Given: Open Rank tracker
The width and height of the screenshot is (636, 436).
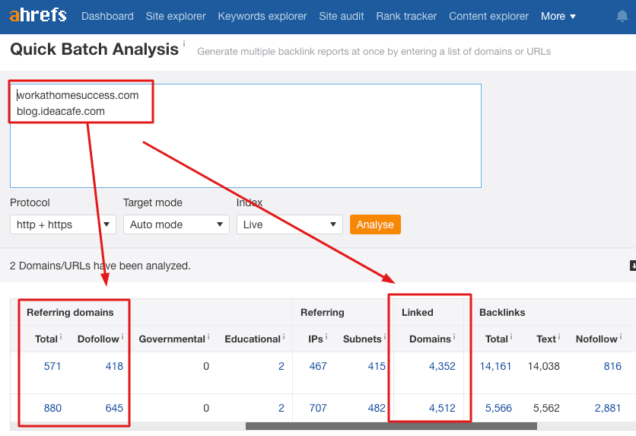Looking at the screenshot, I should click(x=406, y=16).
